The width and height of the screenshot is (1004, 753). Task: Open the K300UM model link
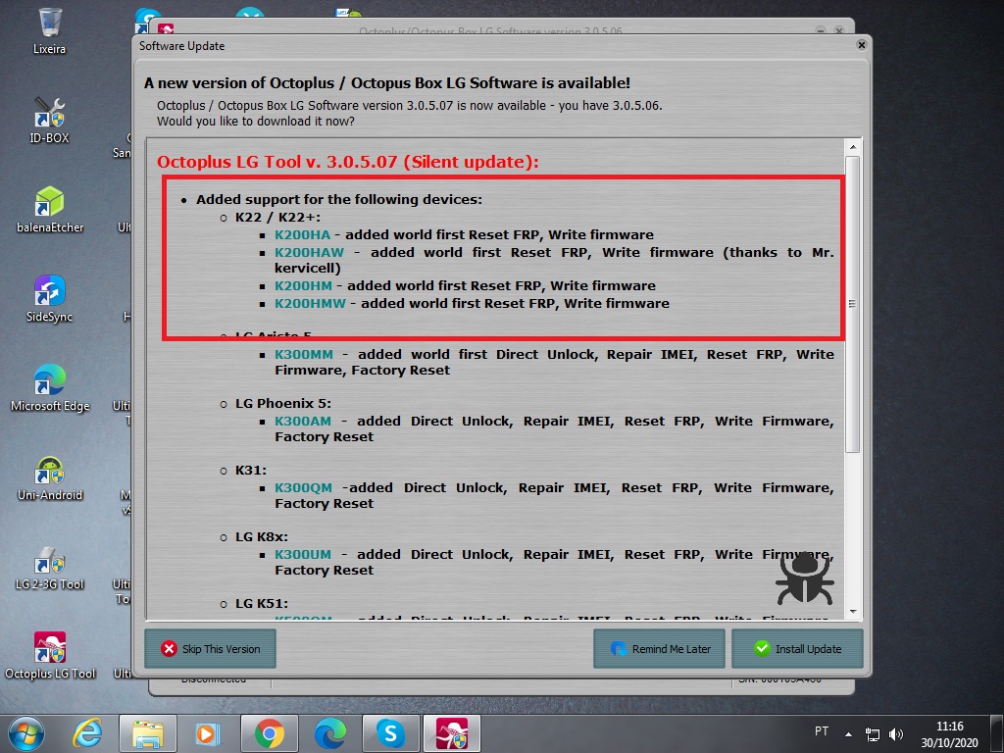tap(303, 555)
